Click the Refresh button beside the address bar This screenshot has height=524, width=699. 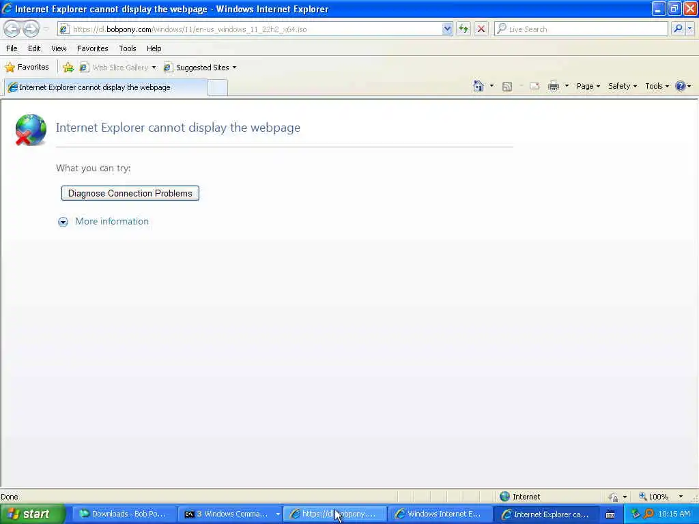[x=463, y=29]
